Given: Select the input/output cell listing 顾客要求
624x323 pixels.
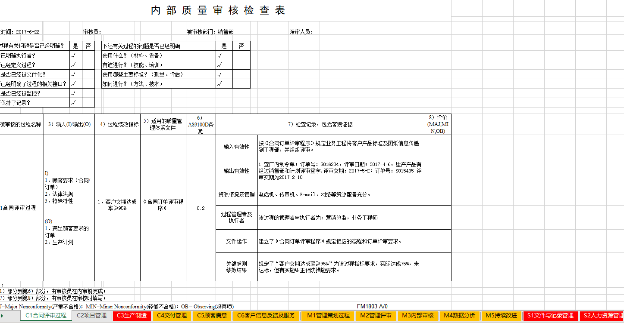Looking at the screenshot, I should [69, 208].
